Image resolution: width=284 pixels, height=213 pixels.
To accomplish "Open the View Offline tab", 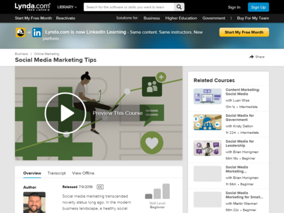I will (x=83, y=173).
